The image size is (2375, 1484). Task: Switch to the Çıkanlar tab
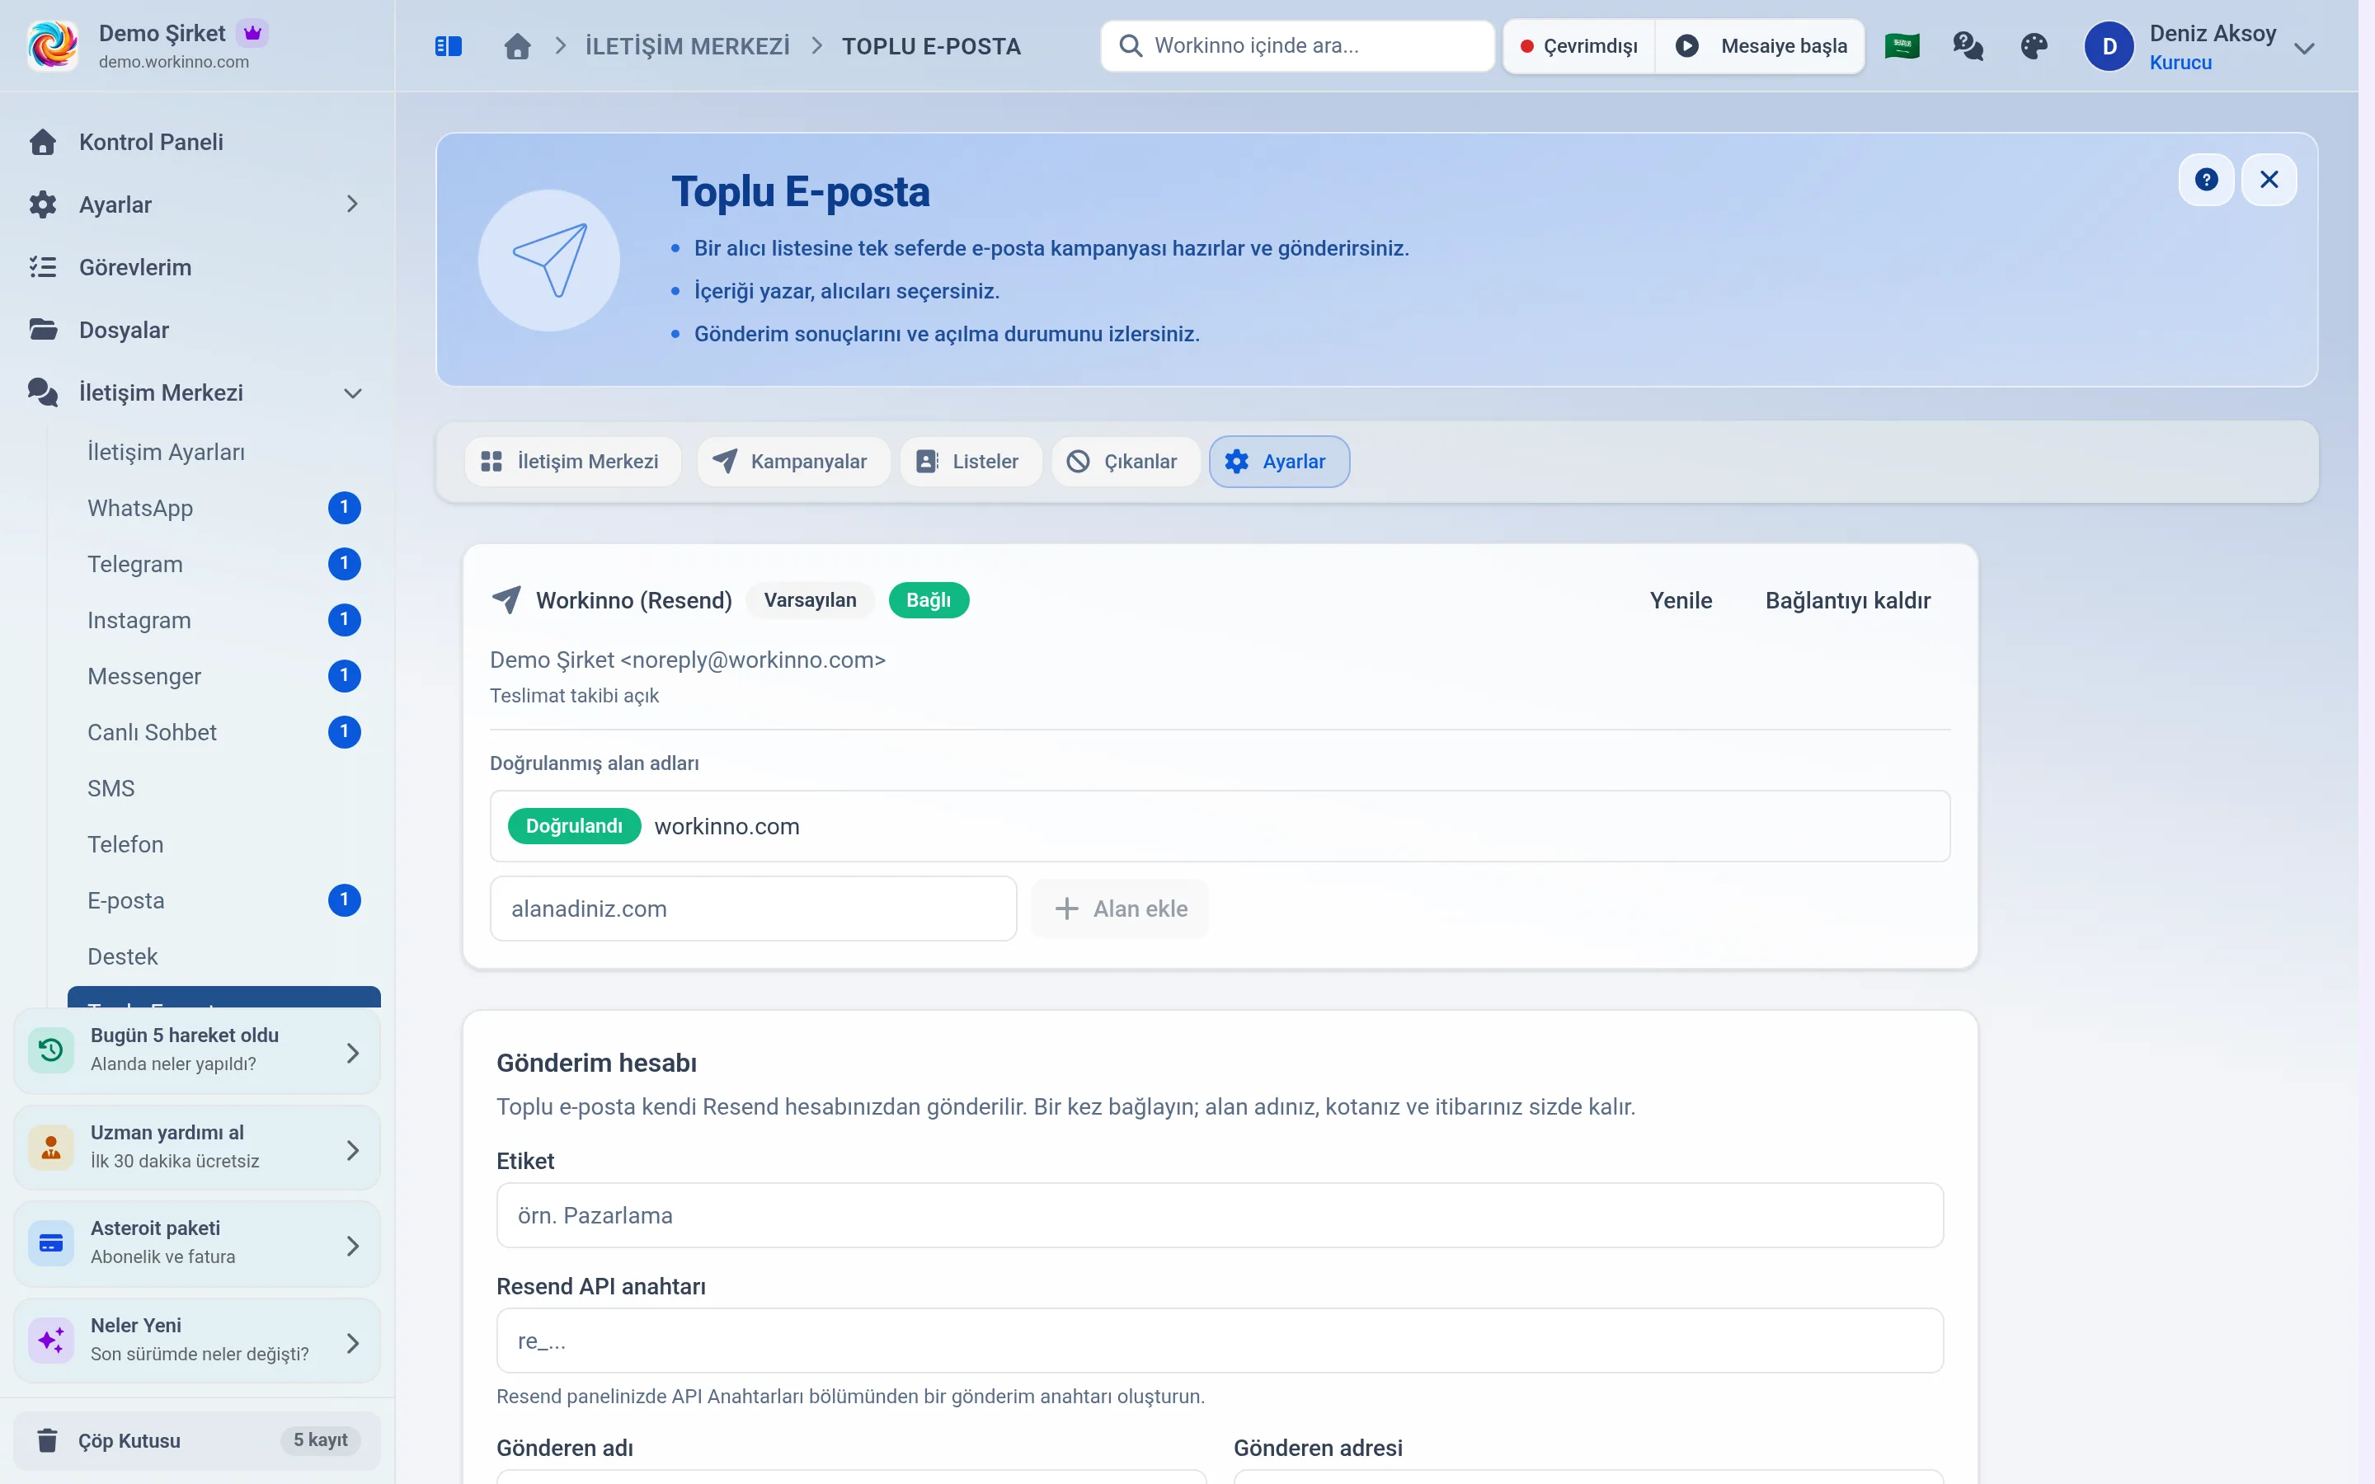click(x=1126, y=462)
